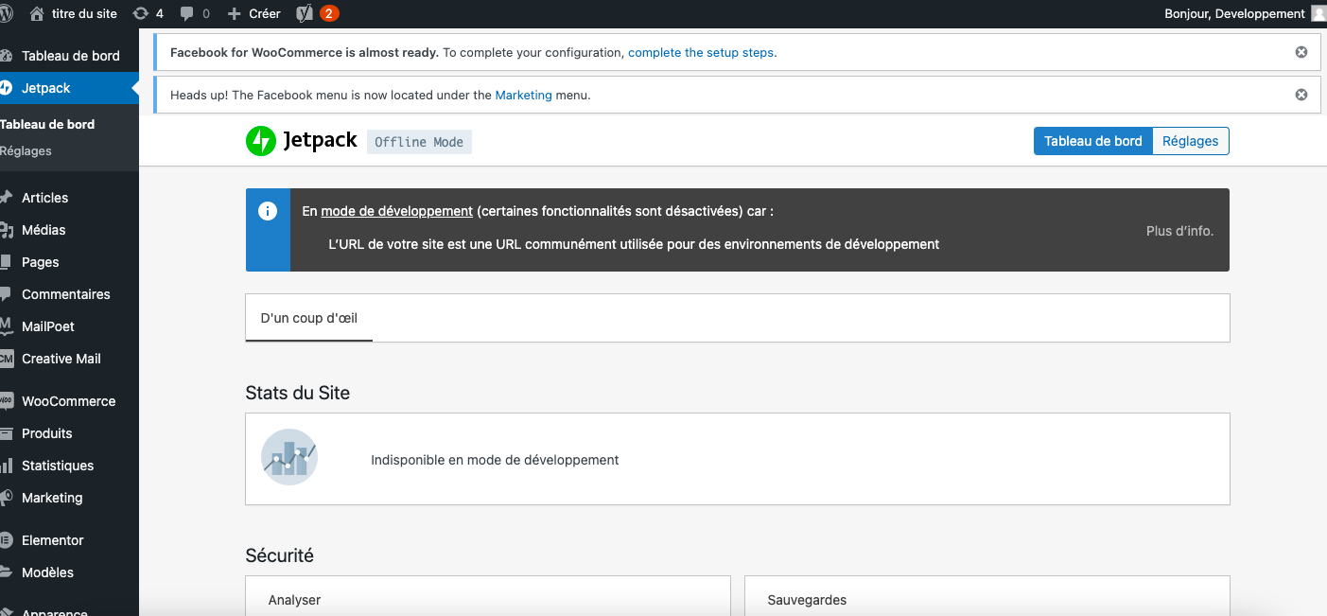Click the Jetpack sidebar lightning icon
The width and height of the screenshot is (1327, 616).
6,88
